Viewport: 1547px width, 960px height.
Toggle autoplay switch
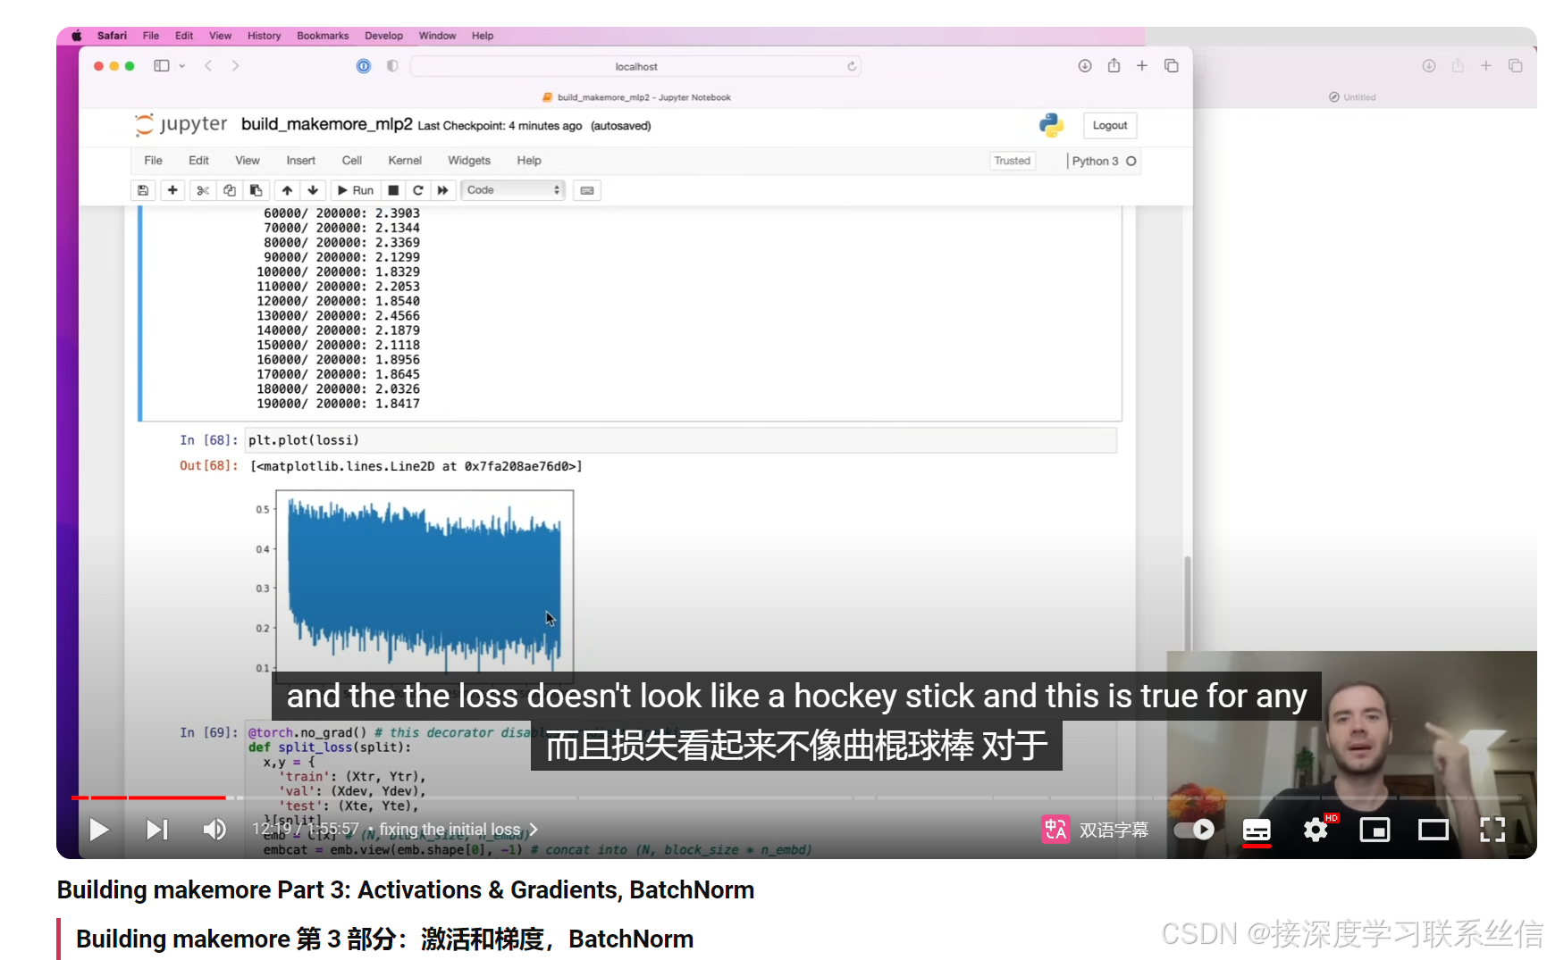(1194, 830)
